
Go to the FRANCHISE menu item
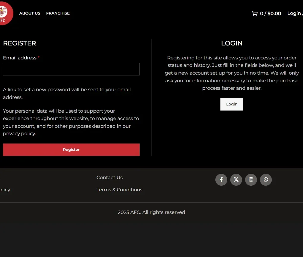point(58,13)
